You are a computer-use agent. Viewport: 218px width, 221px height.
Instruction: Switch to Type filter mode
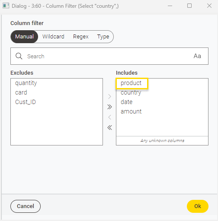tap(103, 37)
